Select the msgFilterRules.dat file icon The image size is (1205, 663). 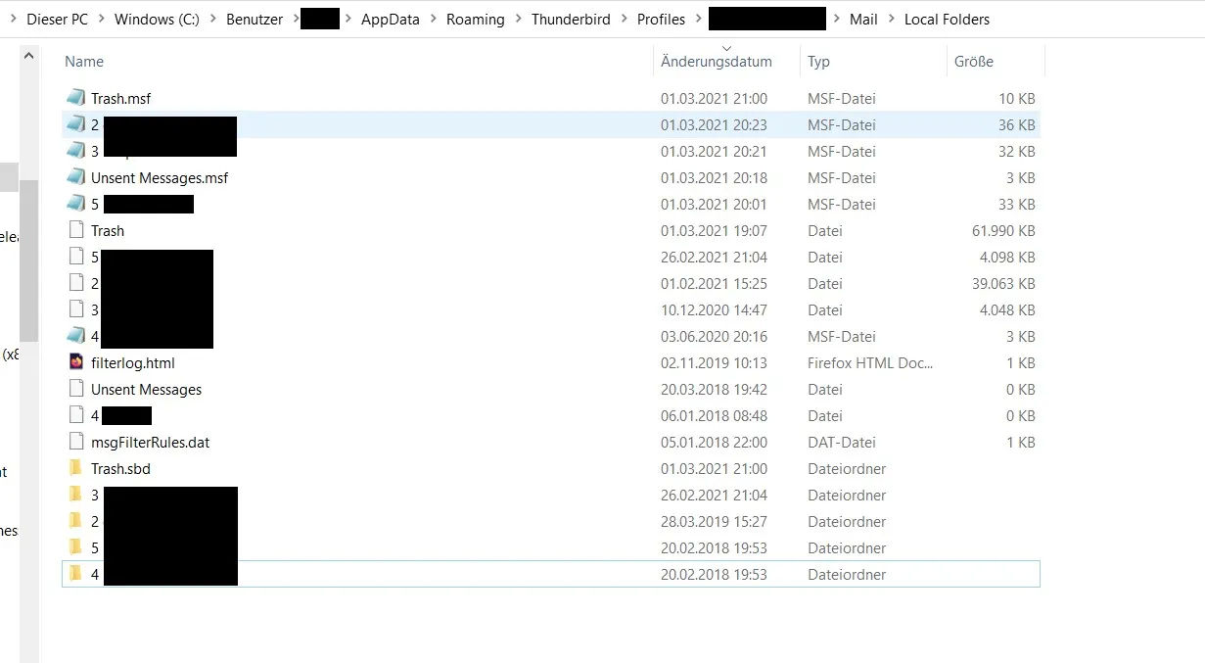click(76, 442)
